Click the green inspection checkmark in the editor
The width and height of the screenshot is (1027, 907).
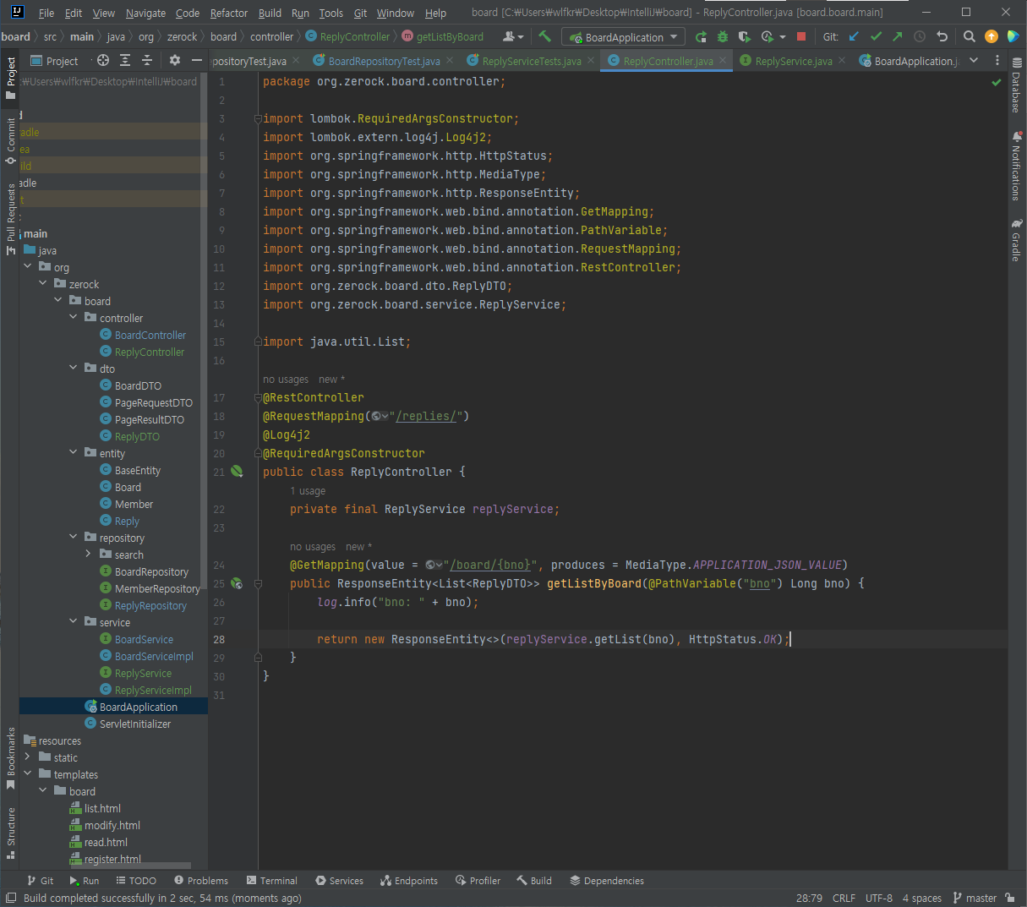pos(997,82)
